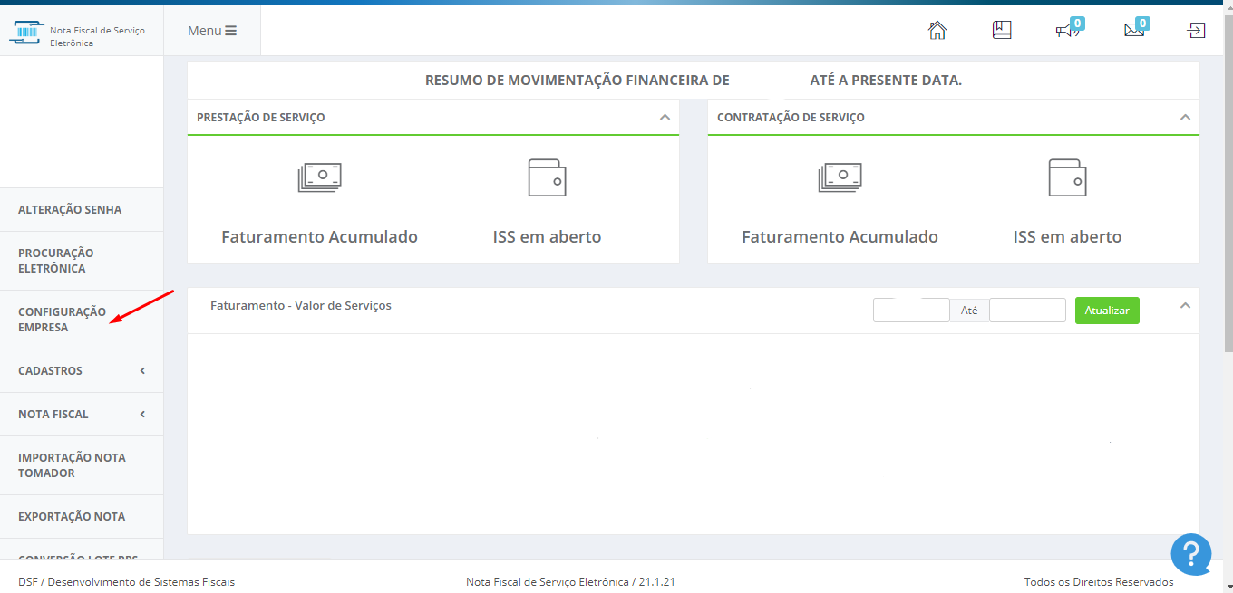Open the megaphone announcements icon

(1068, 30)
